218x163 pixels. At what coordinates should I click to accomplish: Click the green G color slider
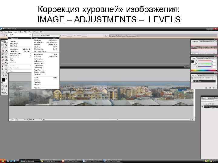[204, 64]
